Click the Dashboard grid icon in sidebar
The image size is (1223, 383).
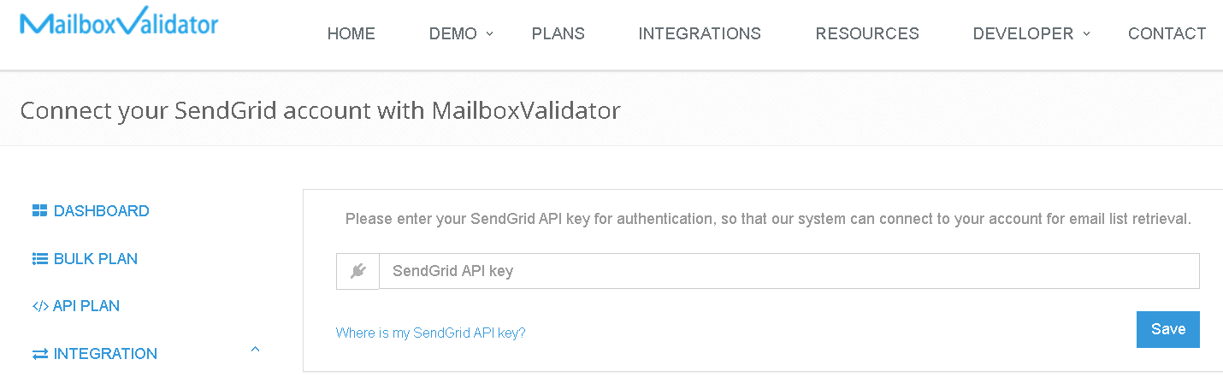[39, 211]
